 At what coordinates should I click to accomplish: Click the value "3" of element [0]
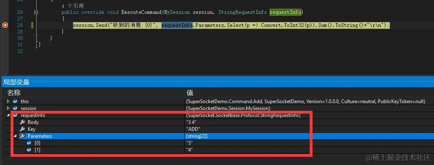(189, 143)
